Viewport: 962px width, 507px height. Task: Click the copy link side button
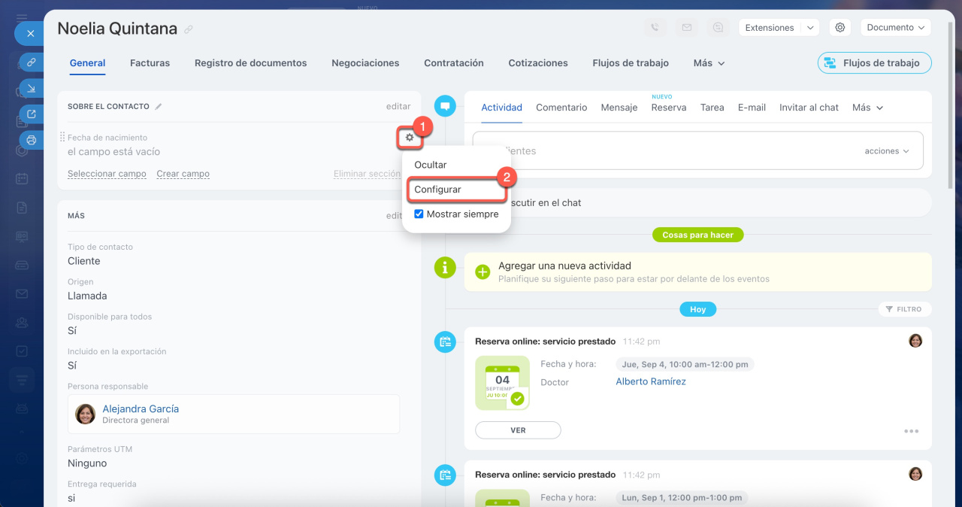pyautogui.click(x=31, y=62)
